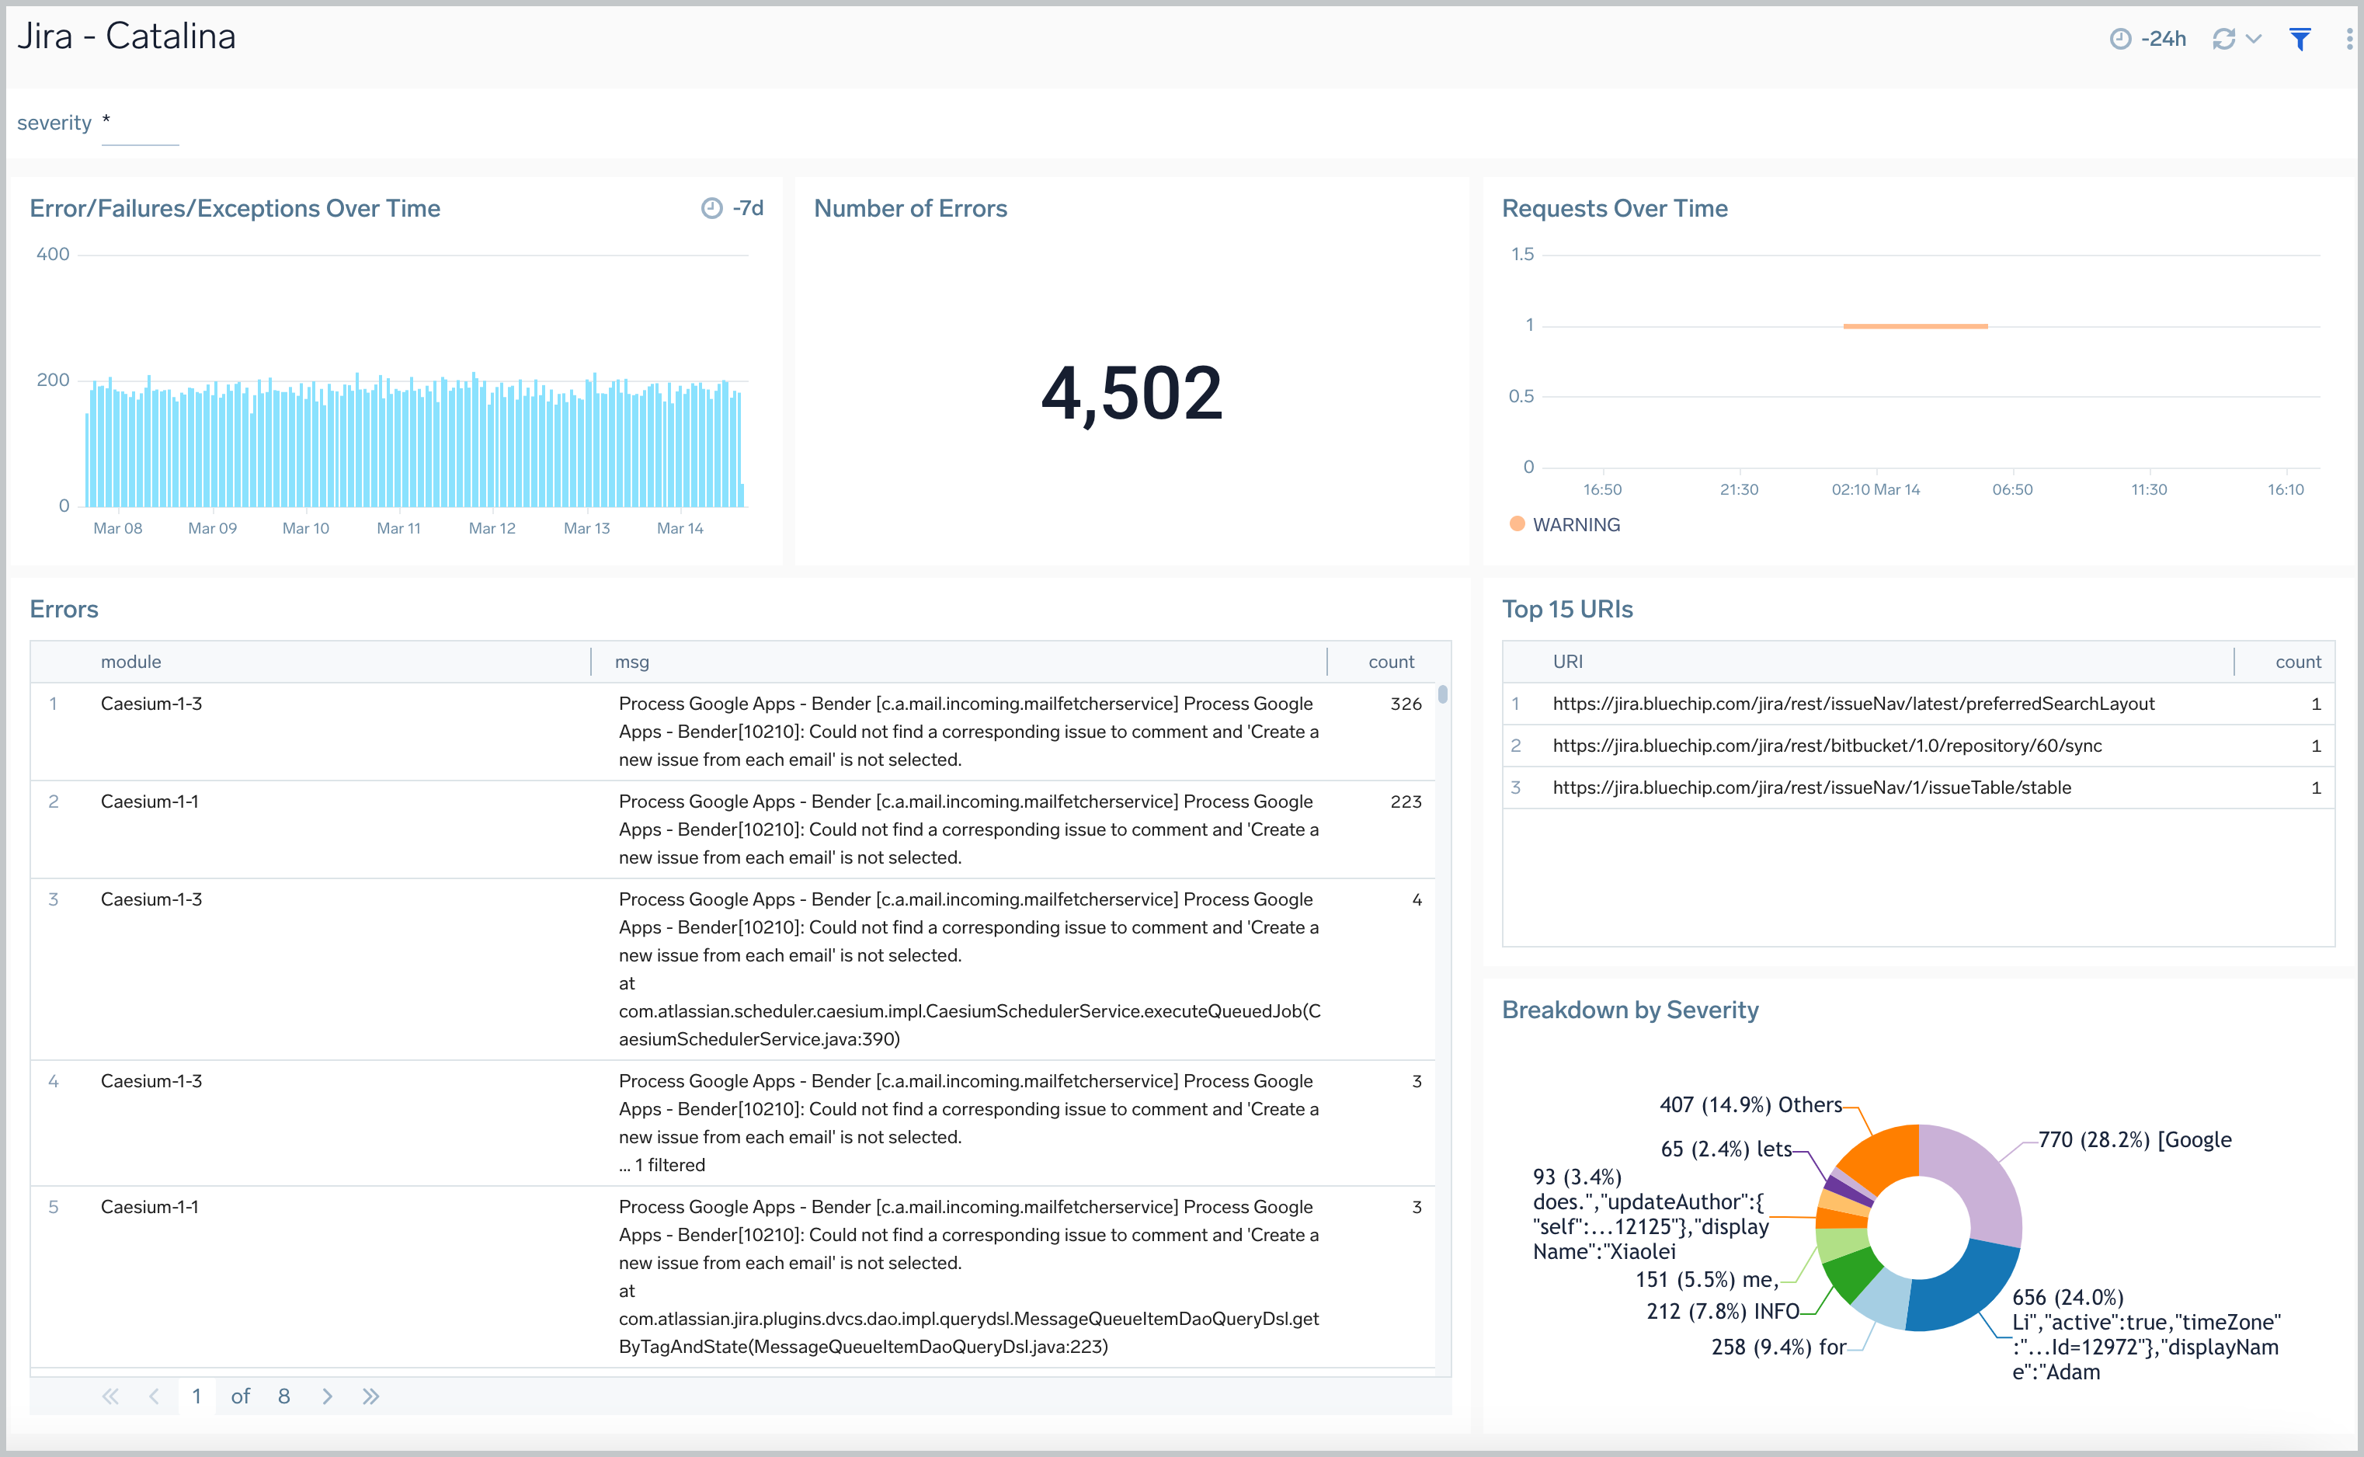Click the orange WARNING legend dot

1517,523
